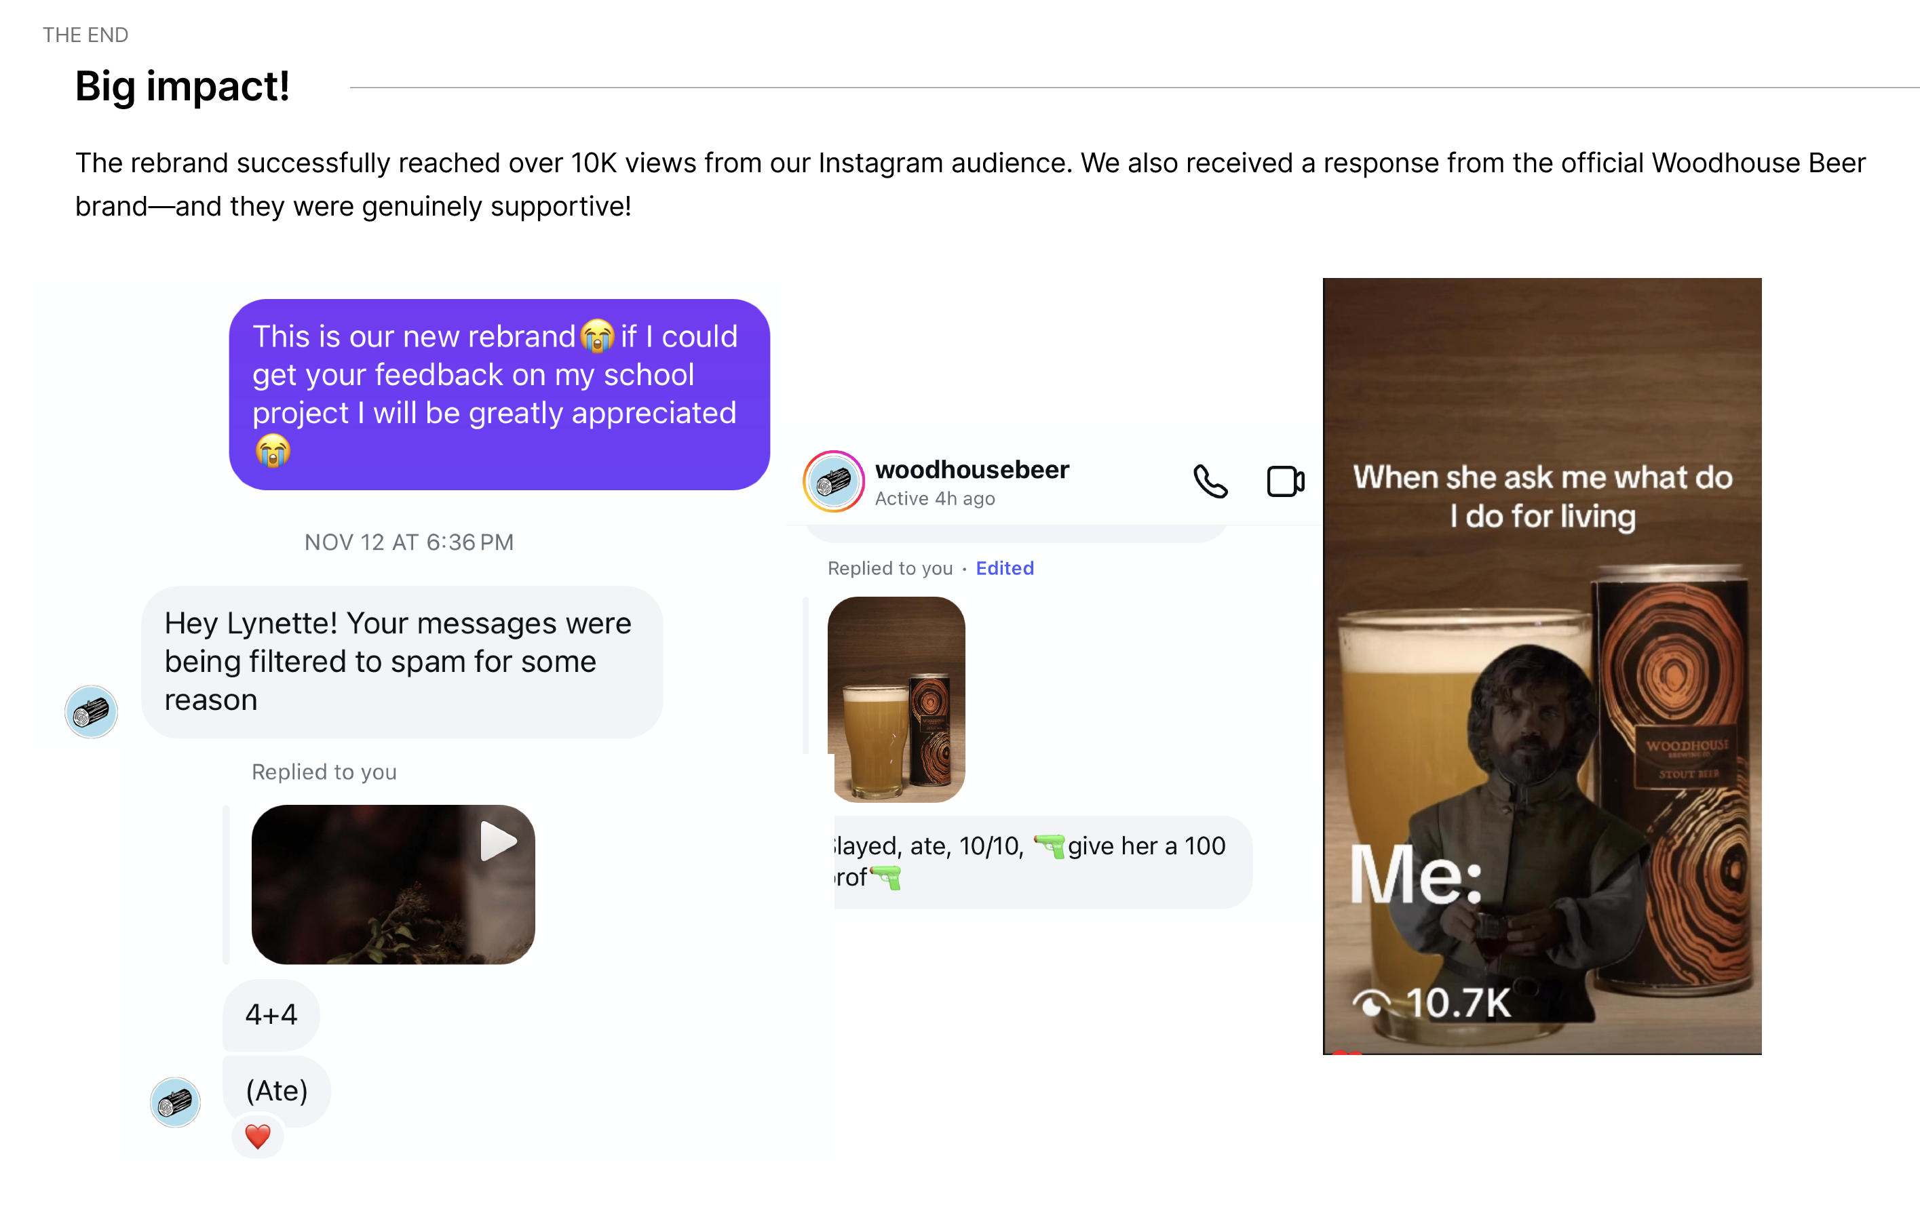Open the woodhousebeer profile picture in header
This screenshot has width=1920, height=1211.
[833, 481]
